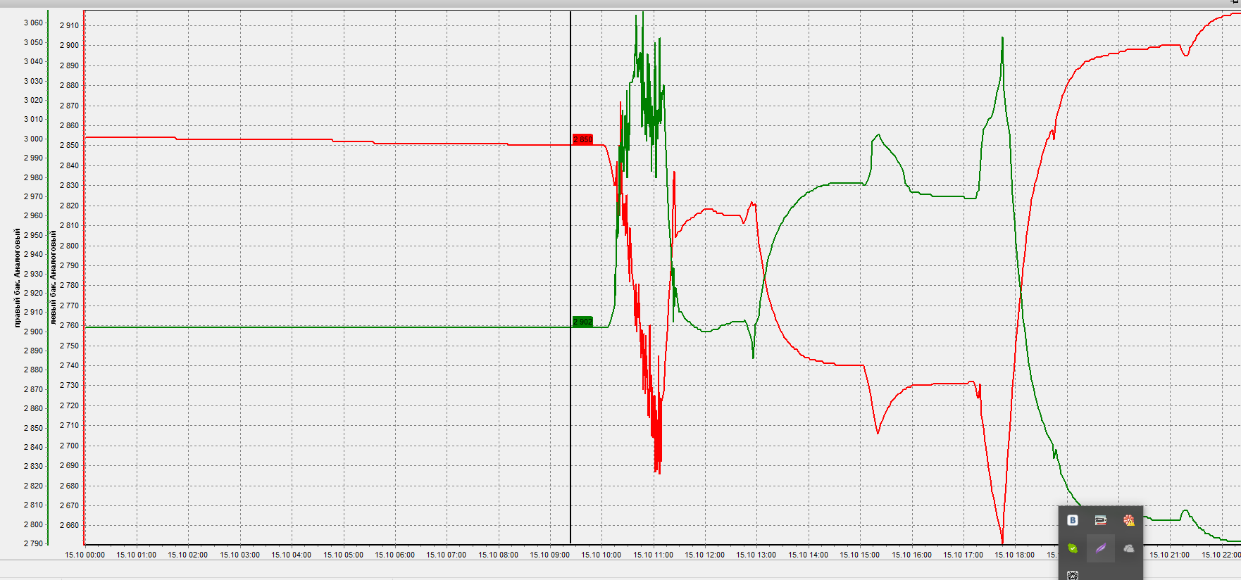This screenshot has height=580, width=1241.
Task: Select the purple feather tray icon
Action: (x=1100, y=548)
